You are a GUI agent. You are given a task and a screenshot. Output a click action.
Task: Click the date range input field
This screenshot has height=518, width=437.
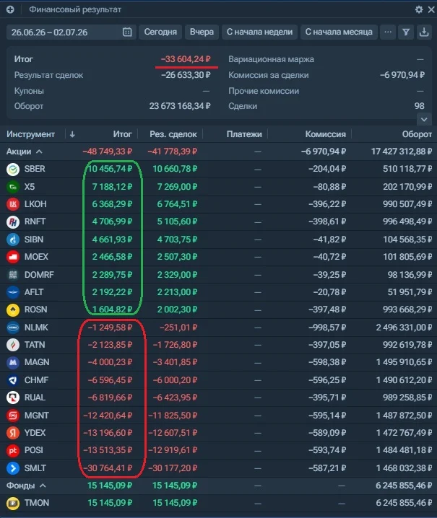click(71, 32)
